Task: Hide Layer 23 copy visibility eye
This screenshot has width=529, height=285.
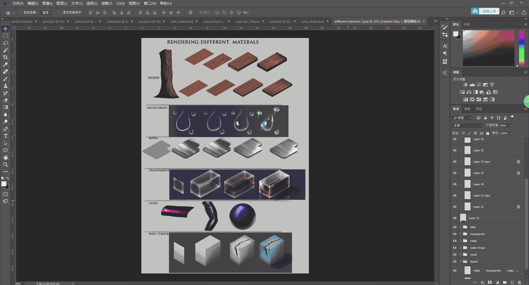Action: (455, 162)
